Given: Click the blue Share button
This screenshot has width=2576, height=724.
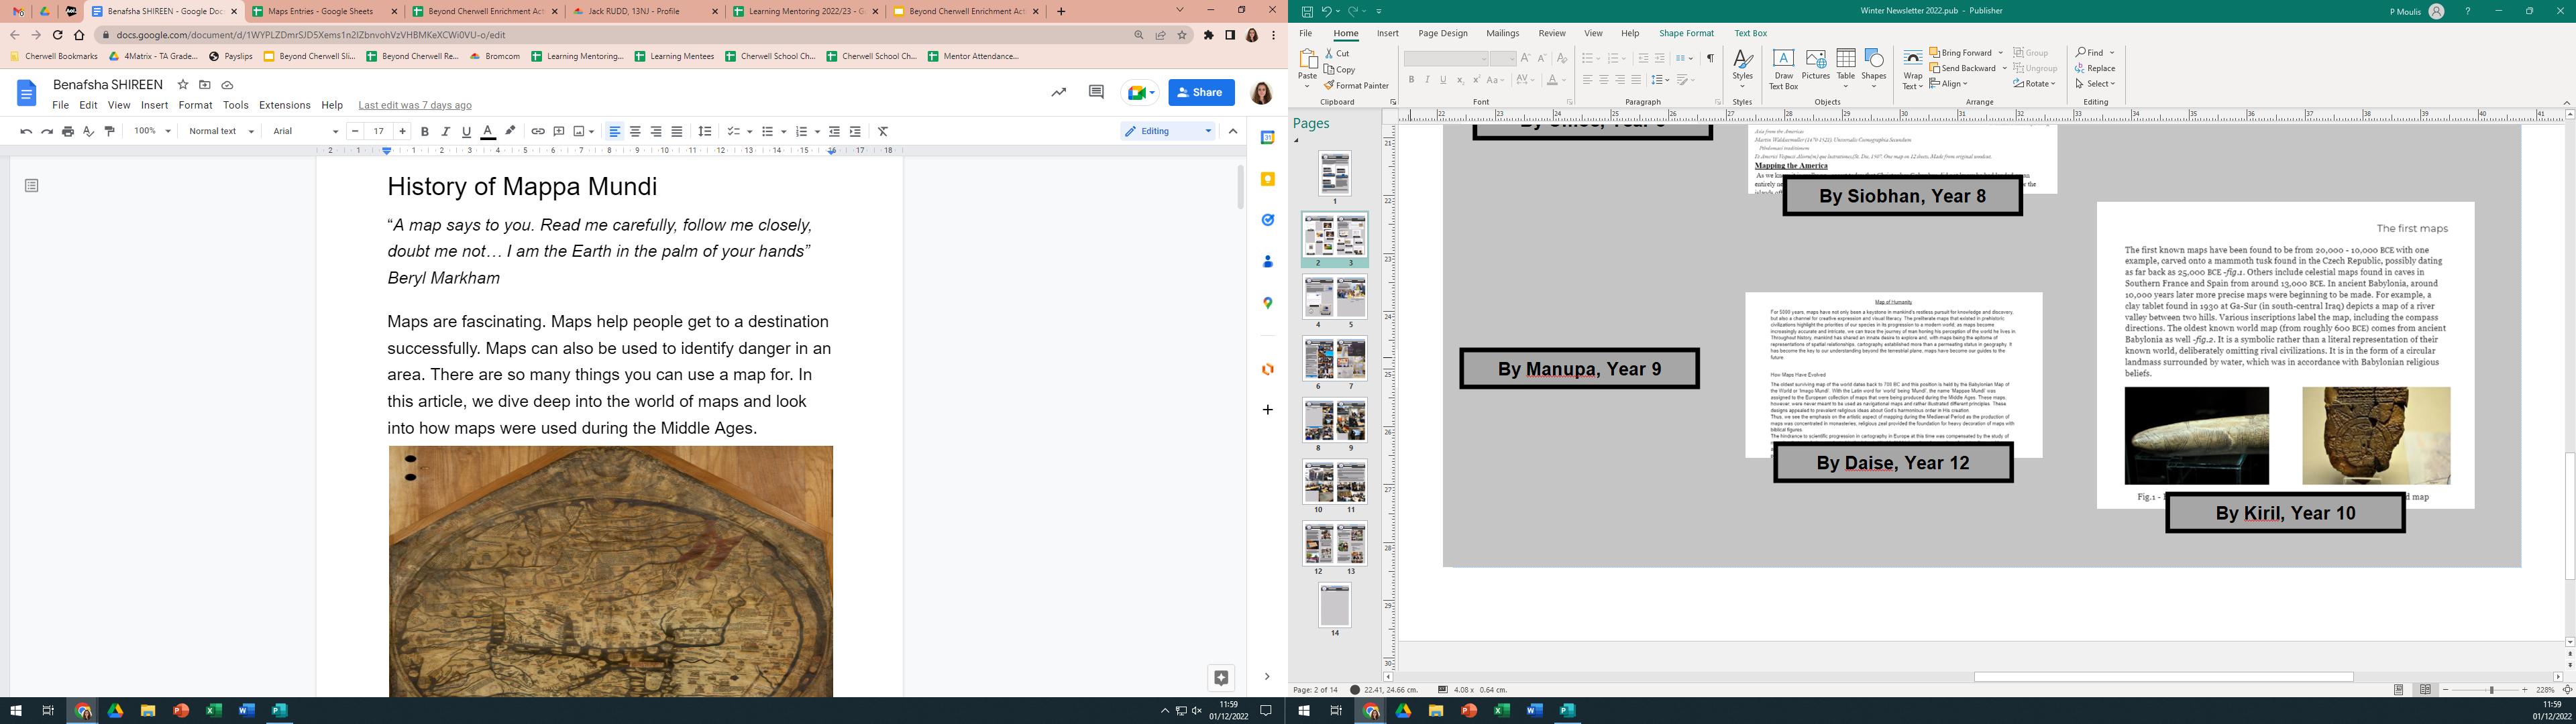Looking at the screenshot, I should tap(1201, 92).
